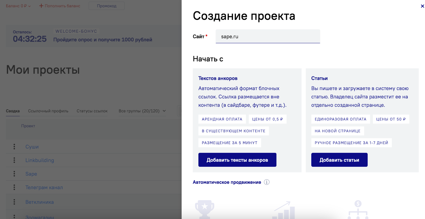Close the project creation panel with X
Viewport: 425px width, 219px height.
422,6
